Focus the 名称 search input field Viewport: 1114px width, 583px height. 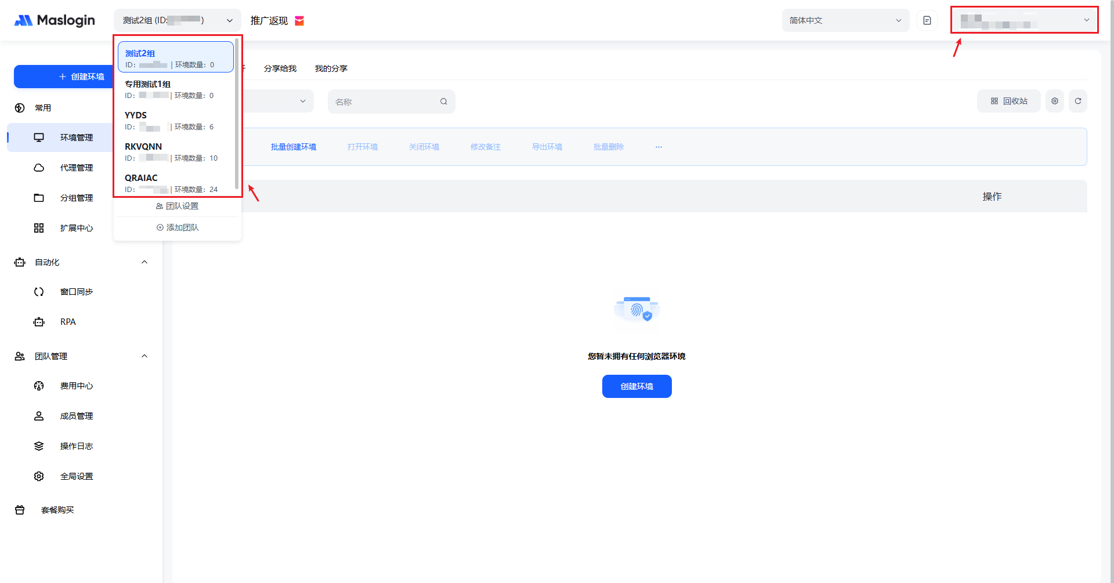pos(383,102)
